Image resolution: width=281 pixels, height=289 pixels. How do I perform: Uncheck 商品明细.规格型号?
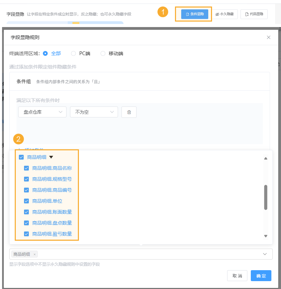coord(26,179)
